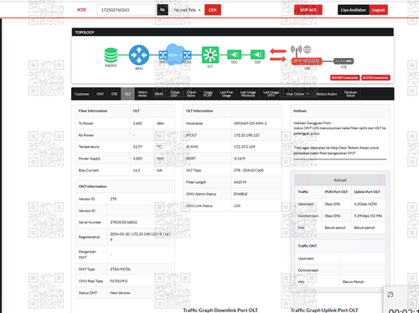
Task: Click the globe internet icon above ONT
Action: coord(308,50)
